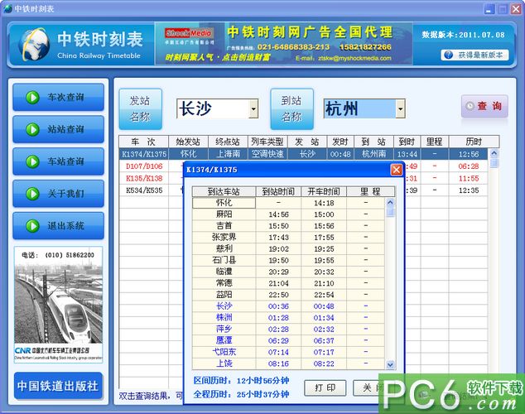Click green arrow icon beside 退出系统
525x414 pixels.
(32, 226)
